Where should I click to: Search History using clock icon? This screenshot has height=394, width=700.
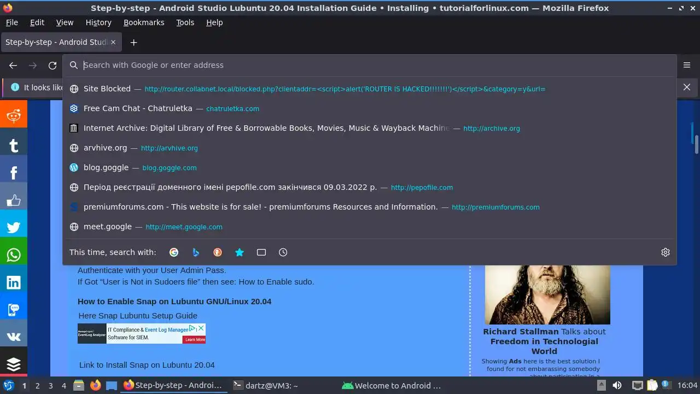tap(283, 252)
